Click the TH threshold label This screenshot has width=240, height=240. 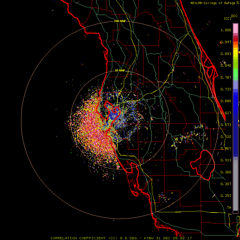[x=229, y=208]
